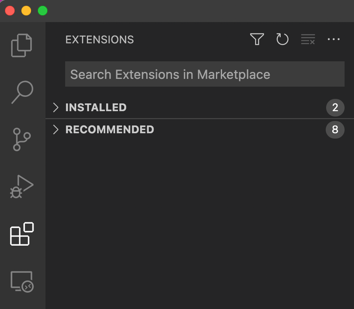This screenshot has height=309, width=354.
Task: Refresh the extensions list
Action: pyautogui.click(x=282, y=39)
